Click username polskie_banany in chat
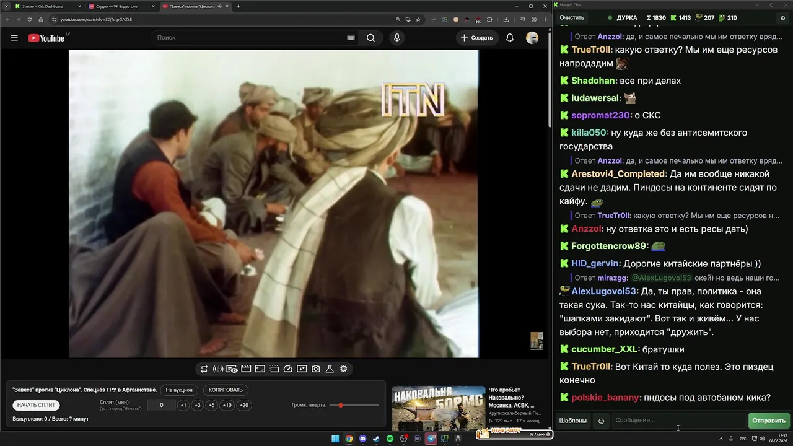 click(605, 398)
